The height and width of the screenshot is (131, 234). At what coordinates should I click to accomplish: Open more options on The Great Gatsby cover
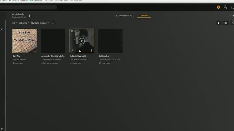coord(91,51)
